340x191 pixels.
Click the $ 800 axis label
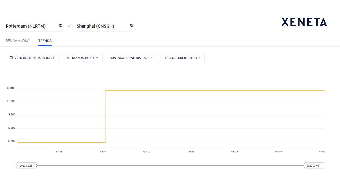click(x=12, y=128)
